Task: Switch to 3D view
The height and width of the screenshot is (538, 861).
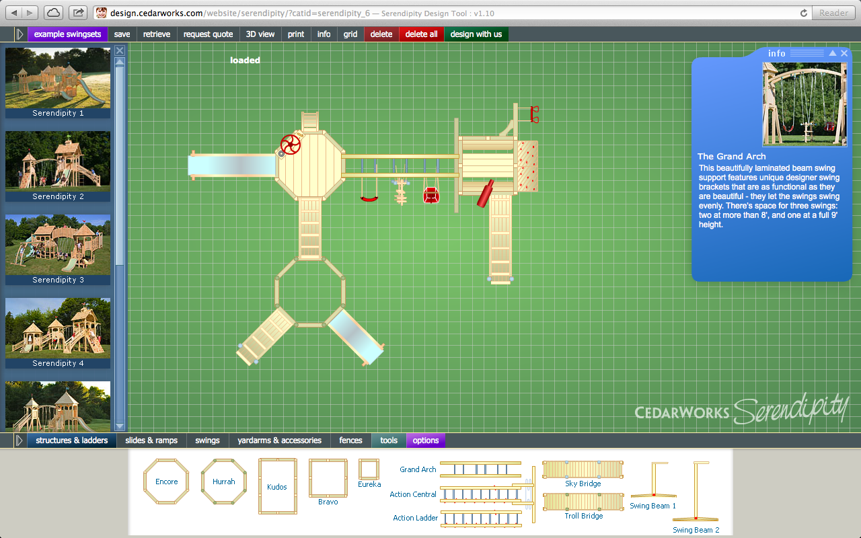Action: tap(260, 34)
